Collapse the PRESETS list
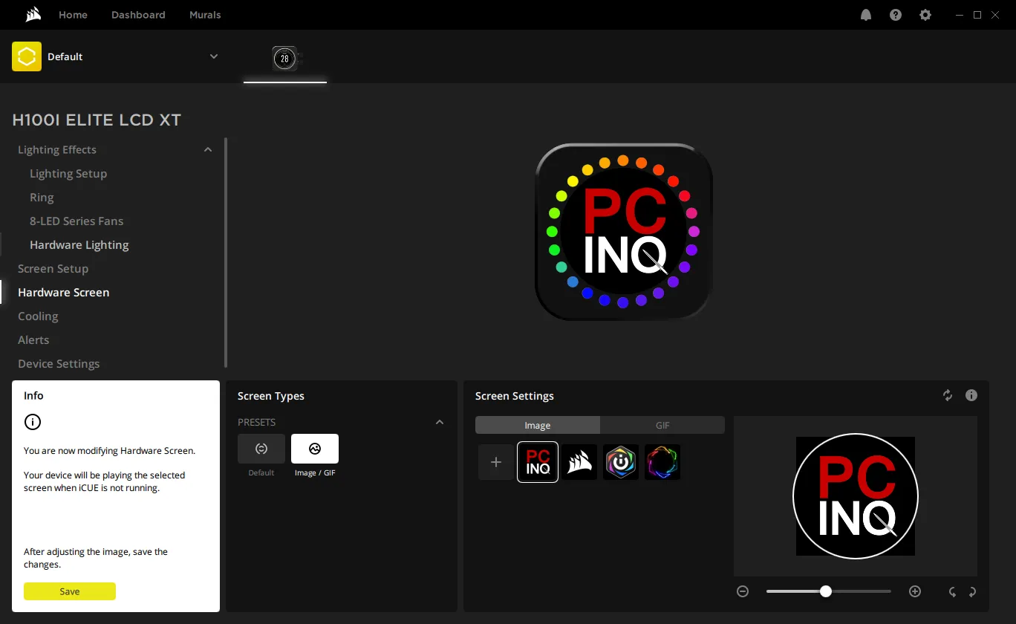1016x624 pixels. pos(440,422)
